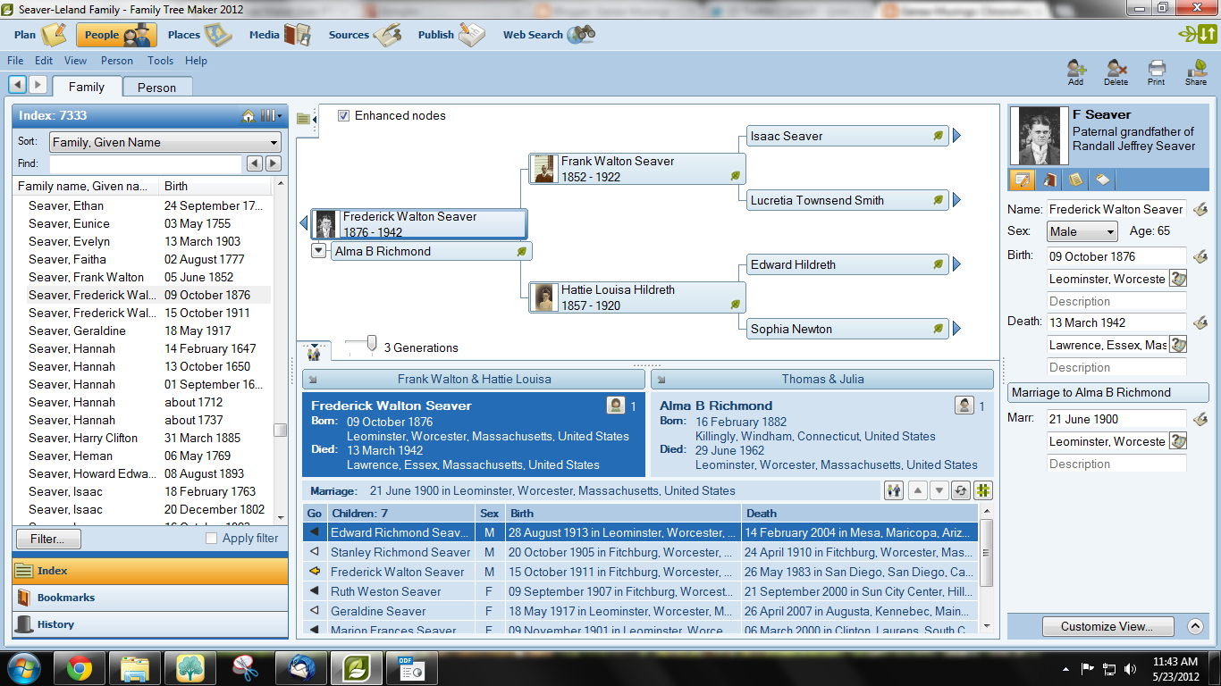Open the Edit menu

tap(44, 61)
